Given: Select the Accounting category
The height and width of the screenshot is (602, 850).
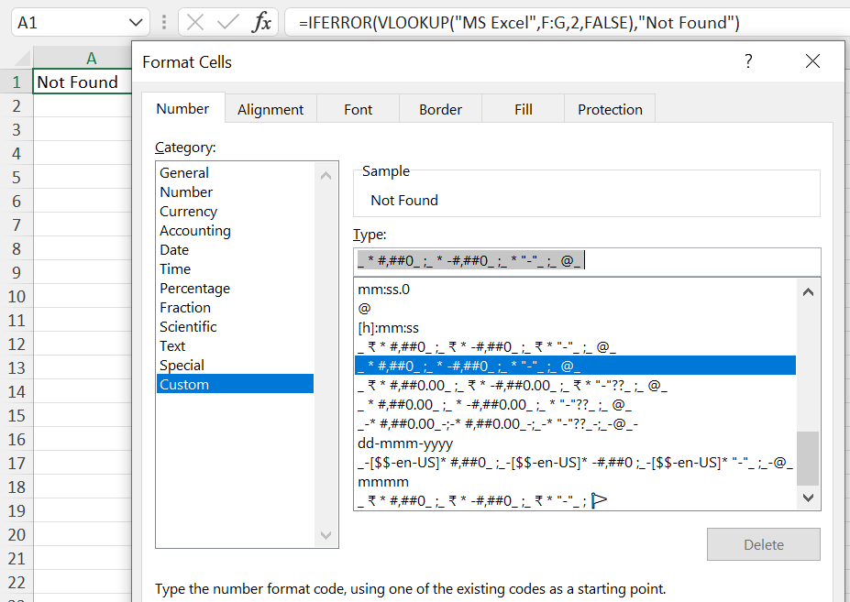Looking at the screenshot, I should coord(235,230).
